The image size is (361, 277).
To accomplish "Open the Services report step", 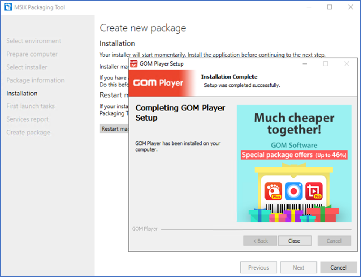I will (27, 119).
